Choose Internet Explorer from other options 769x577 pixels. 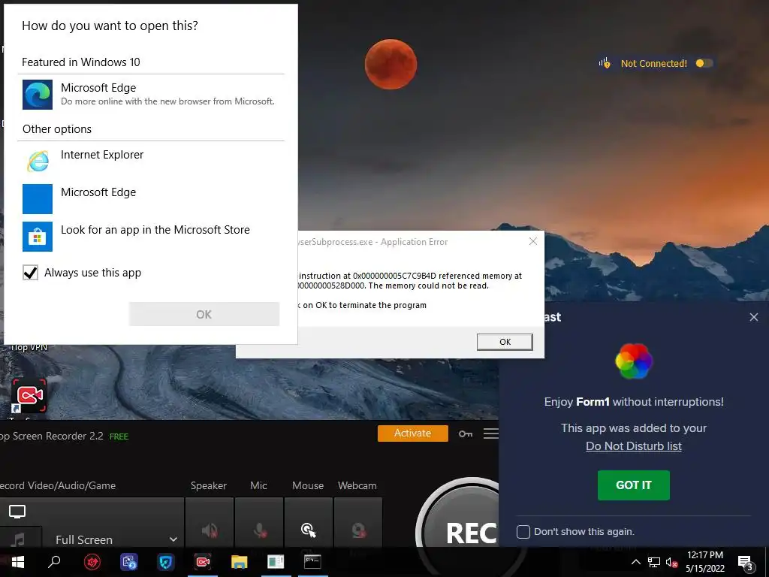150,161
